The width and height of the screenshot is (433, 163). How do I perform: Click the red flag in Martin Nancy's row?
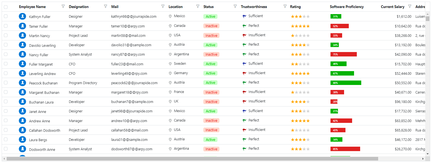point(244,35)
